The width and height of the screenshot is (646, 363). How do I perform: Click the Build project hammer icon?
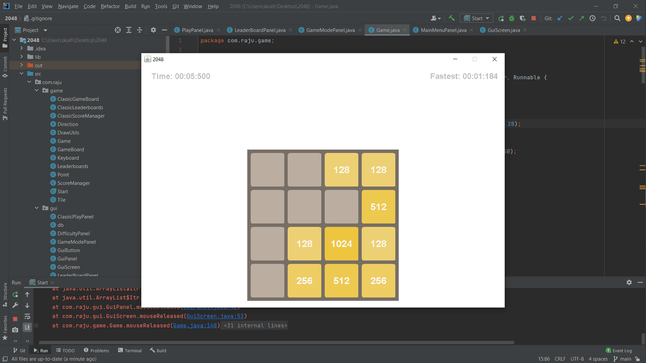[x=452, y=18]
